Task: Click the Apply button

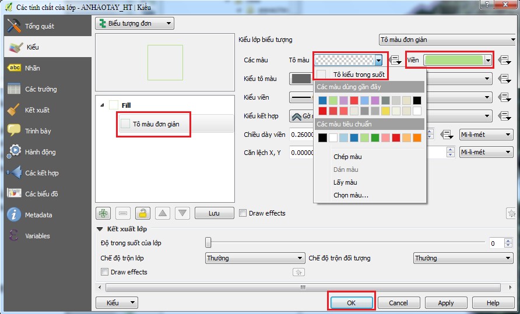Action: pos(446,303)
